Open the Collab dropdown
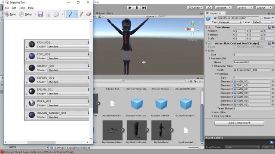The image size is (275, 154). (x=195, y=8)
